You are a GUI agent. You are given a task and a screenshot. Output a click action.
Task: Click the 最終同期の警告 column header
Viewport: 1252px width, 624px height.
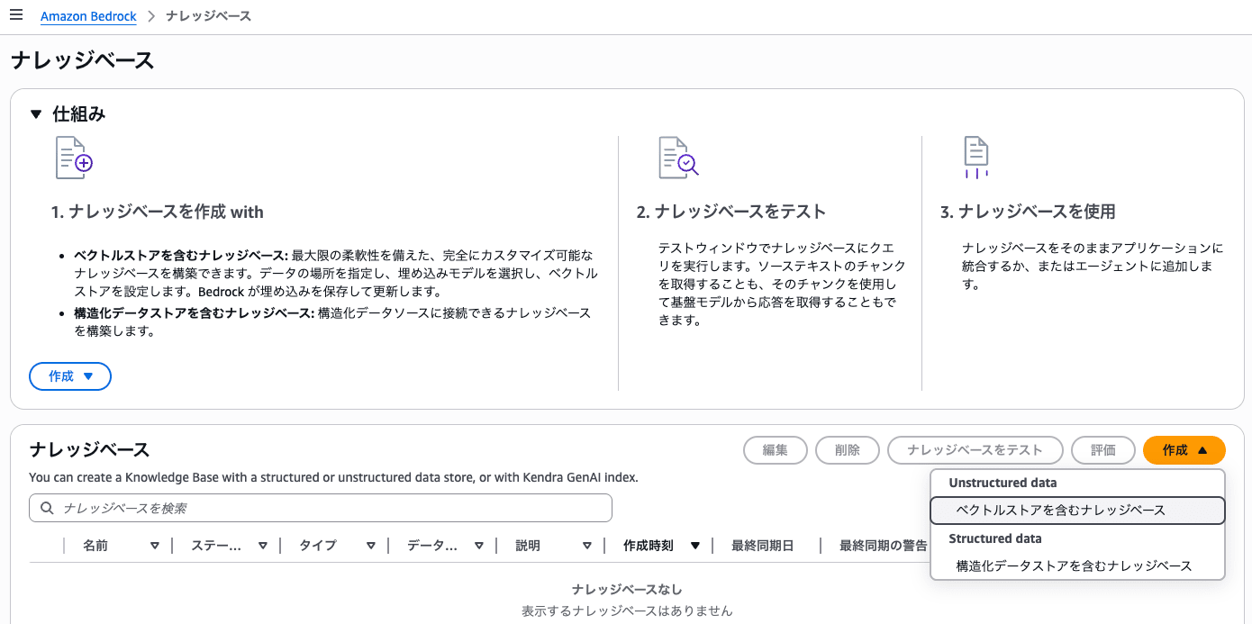(884, 546)
